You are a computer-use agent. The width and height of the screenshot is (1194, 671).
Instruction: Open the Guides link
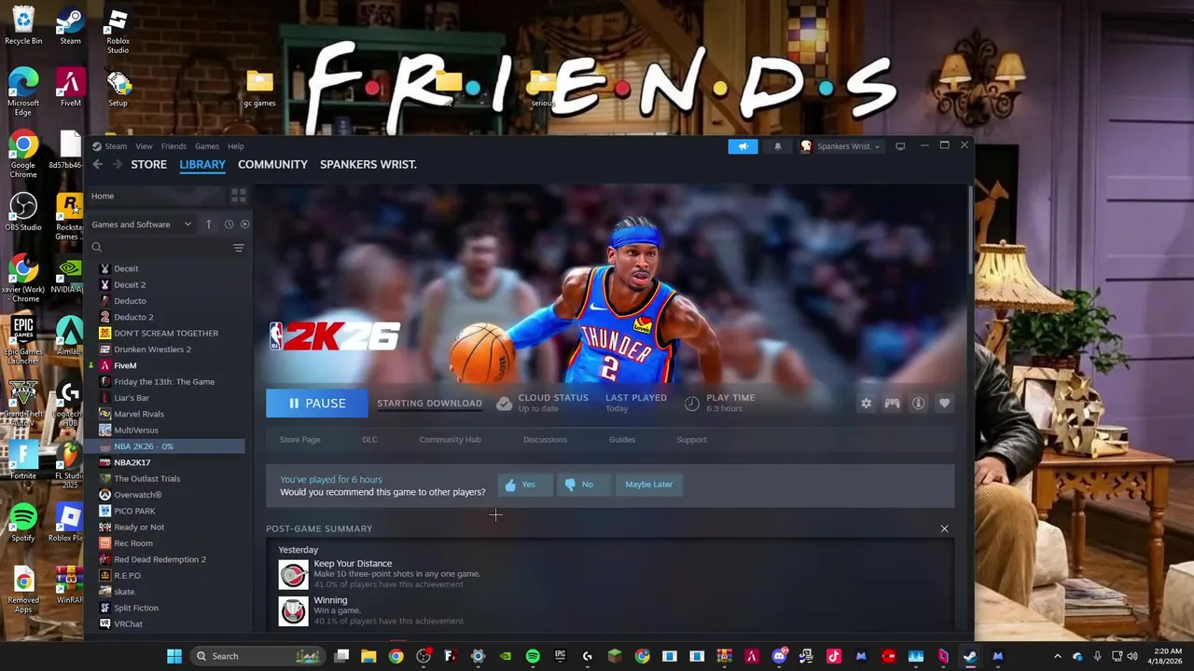pos(622,440)
